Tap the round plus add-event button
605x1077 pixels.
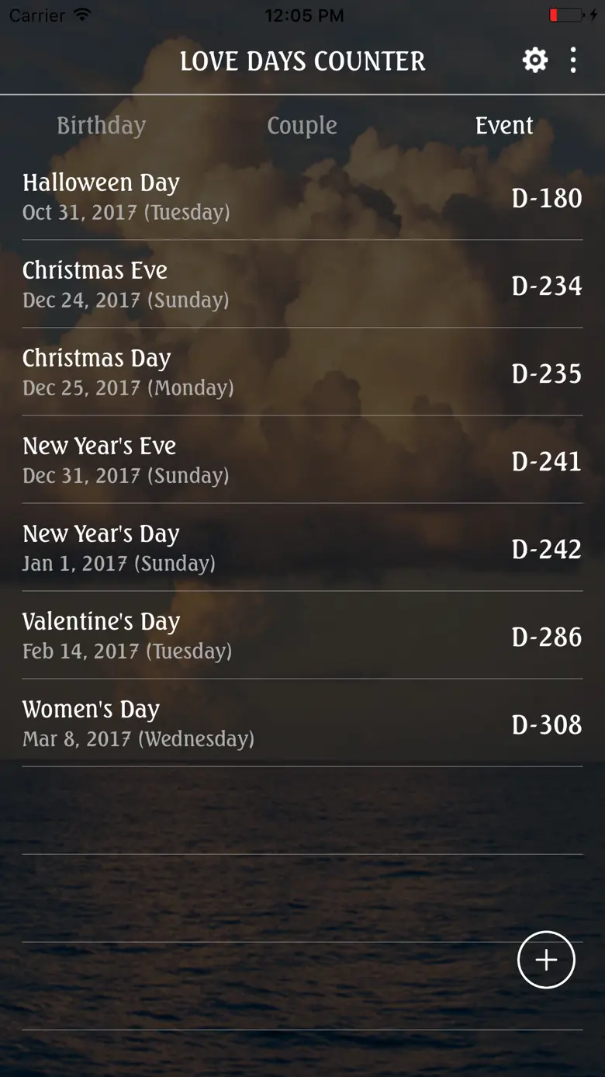tap(546, 960)
